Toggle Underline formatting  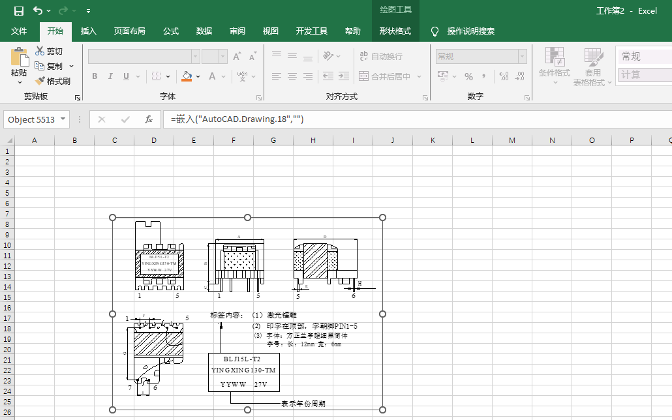coord(126,76)
